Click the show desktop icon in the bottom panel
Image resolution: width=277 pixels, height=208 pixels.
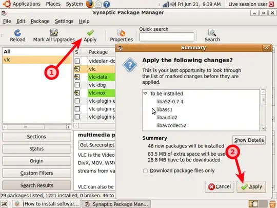(x=4, y=204)
